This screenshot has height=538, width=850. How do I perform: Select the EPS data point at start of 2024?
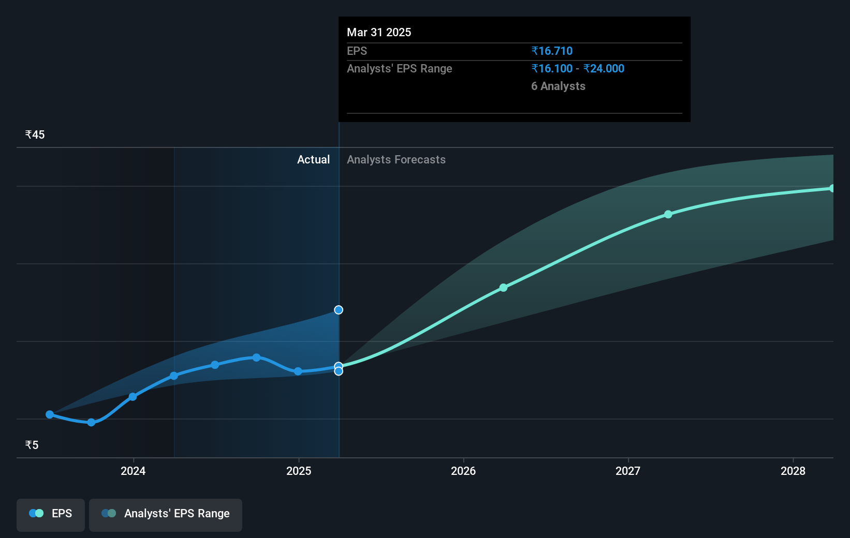[x=133, y=397]
